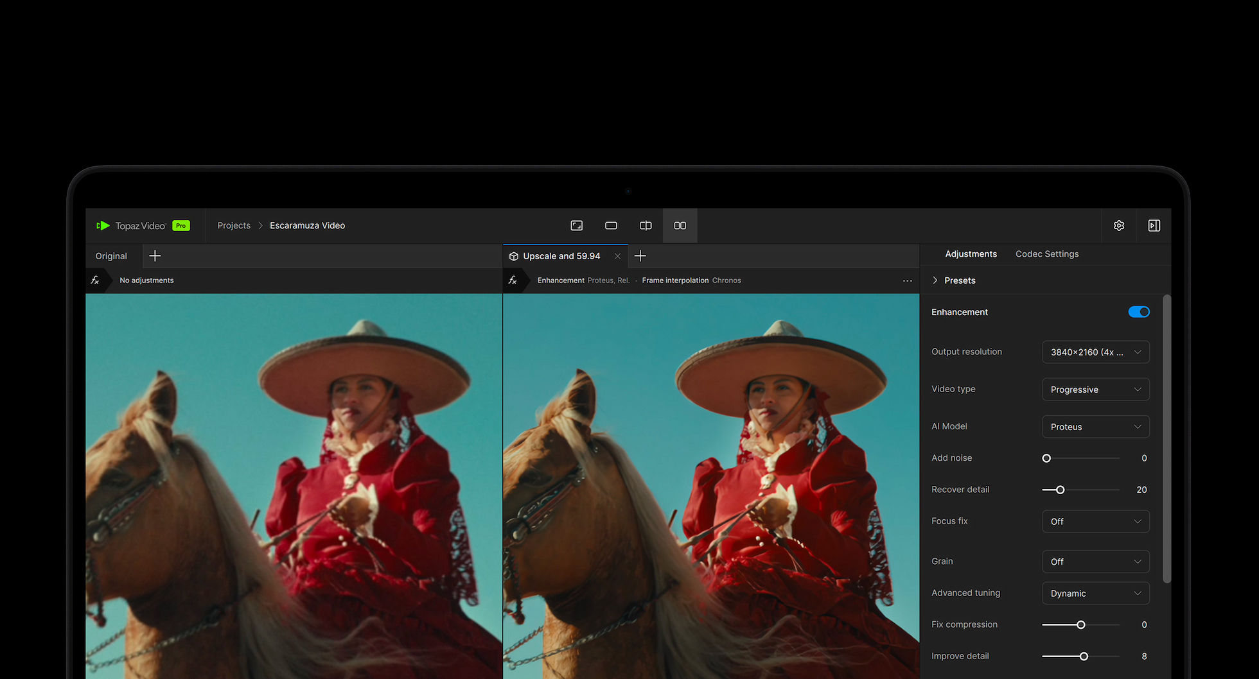This screenshot has width=1259, height=679.
Task: Click the fx icon next to No adjustments
Action: (95, 280)
